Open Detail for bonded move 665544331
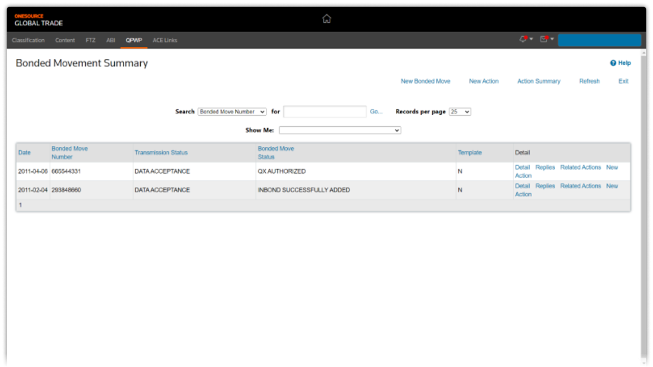The image size is (653, 367). point(522,167)
